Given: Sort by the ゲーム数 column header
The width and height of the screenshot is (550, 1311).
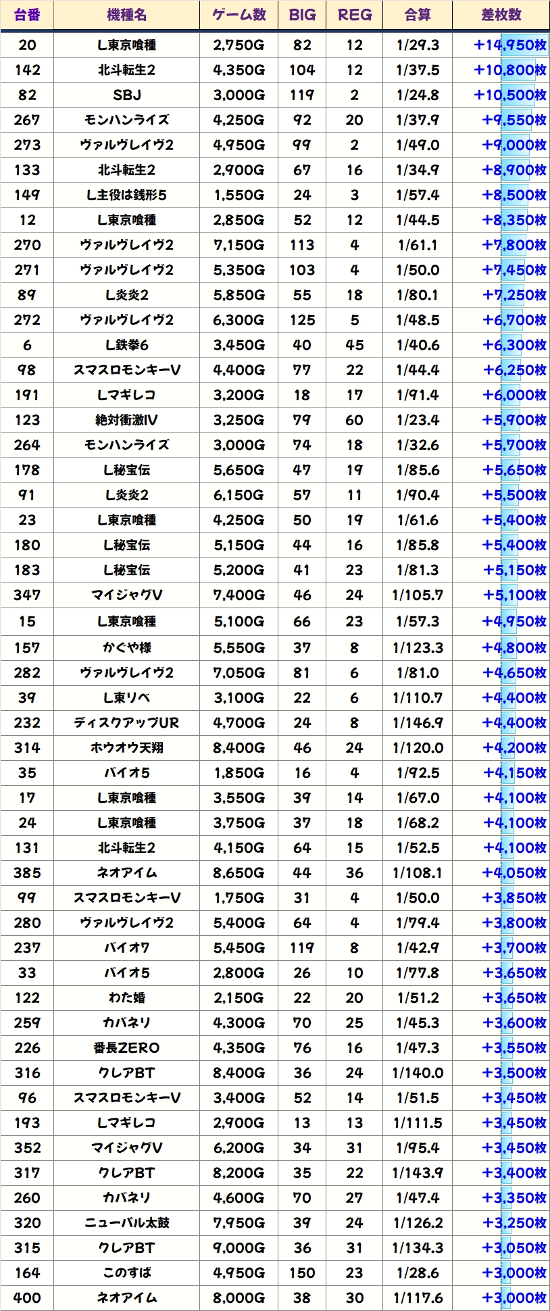Looking at the screenshot, I should coord(239,16).
